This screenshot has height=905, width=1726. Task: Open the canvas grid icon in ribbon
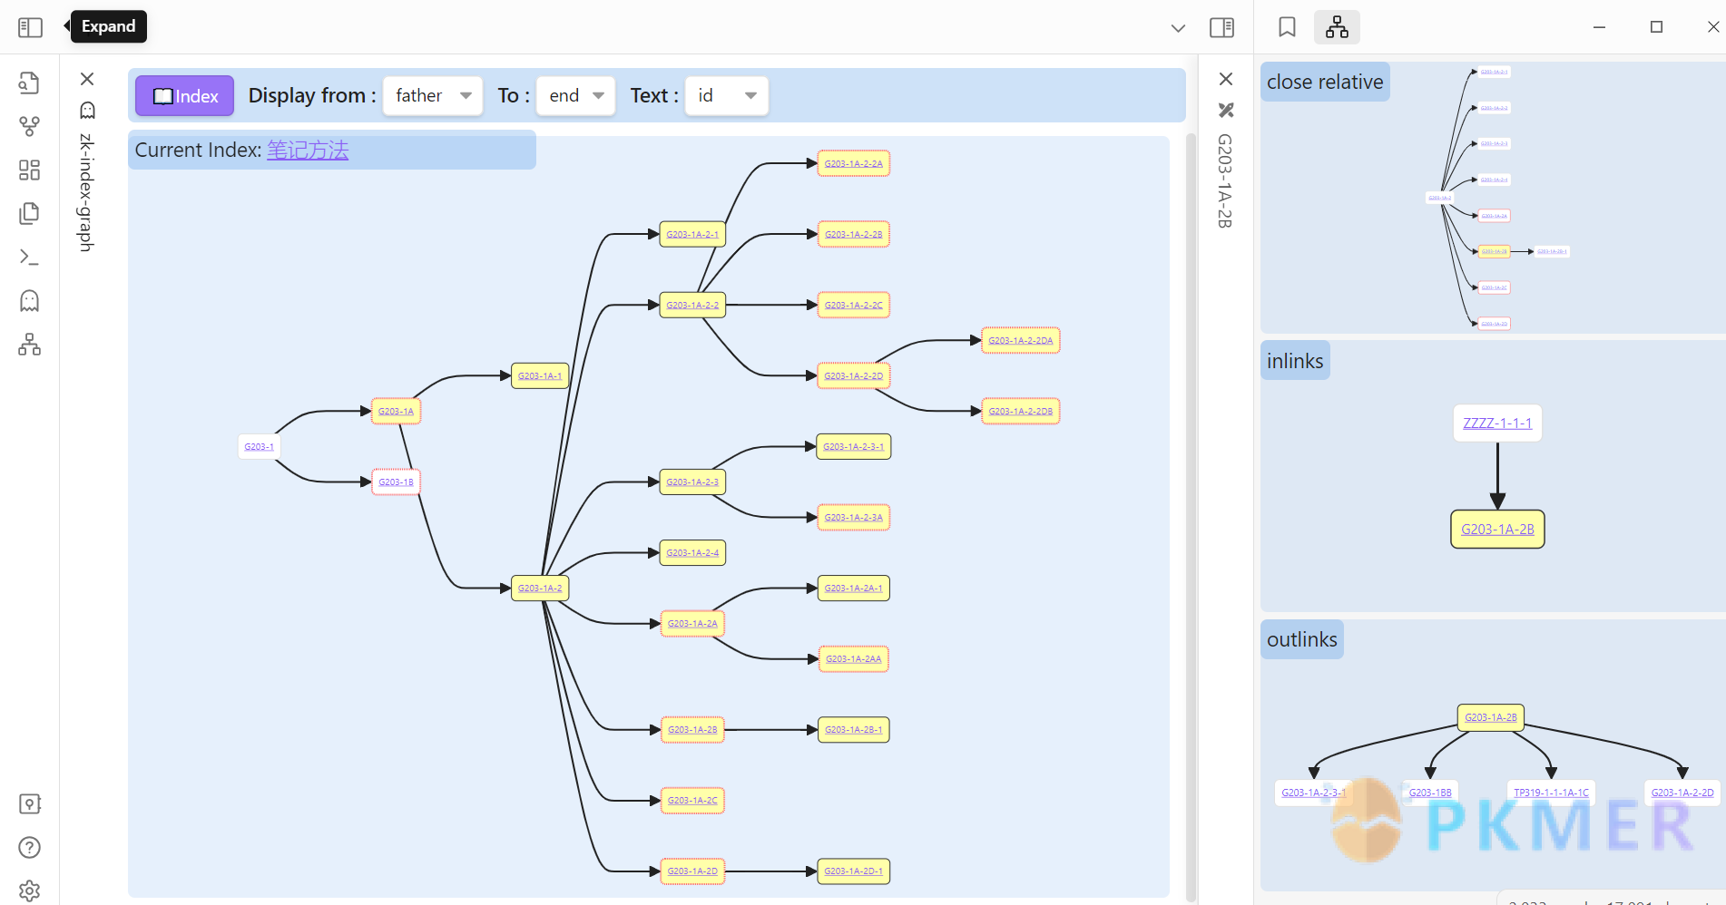click(30, 170)
